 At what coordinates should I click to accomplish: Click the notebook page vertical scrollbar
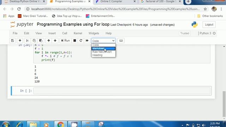pos(224,104)
